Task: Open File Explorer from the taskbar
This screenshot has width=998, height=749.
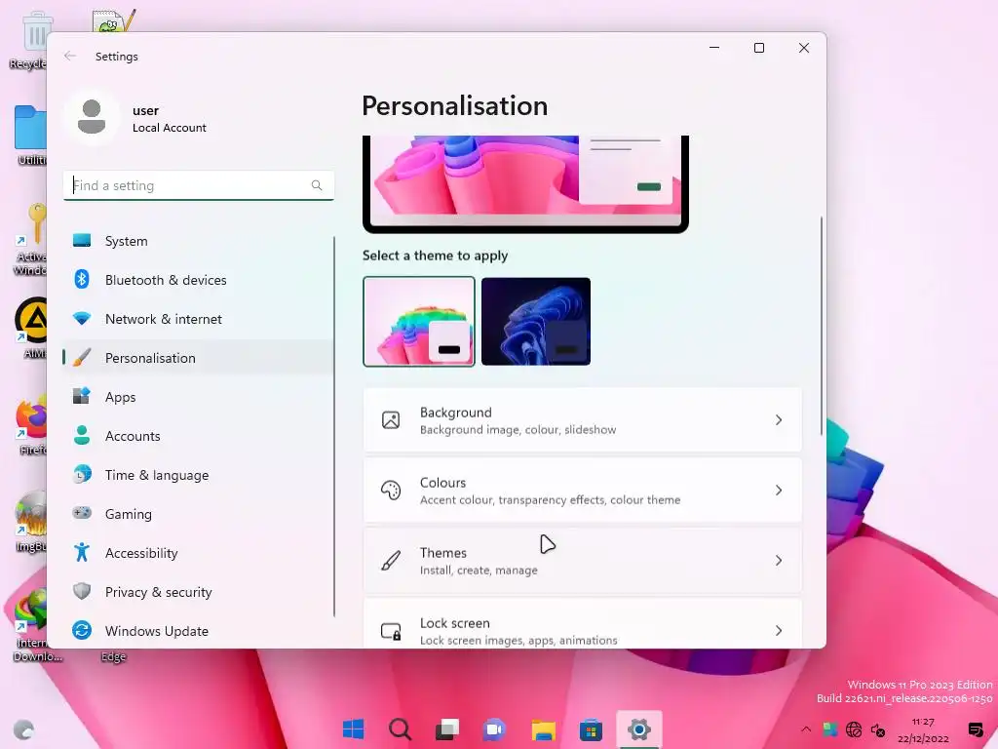Action: (x=544, y=729)
